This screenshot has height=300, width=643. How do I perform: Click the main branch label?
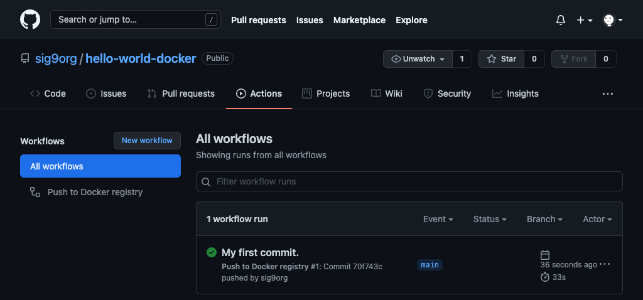(x=430, y=265)
